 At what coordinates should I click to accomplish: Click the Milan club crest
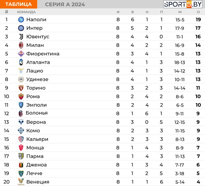pyautogui.click(x=21, y=45)
